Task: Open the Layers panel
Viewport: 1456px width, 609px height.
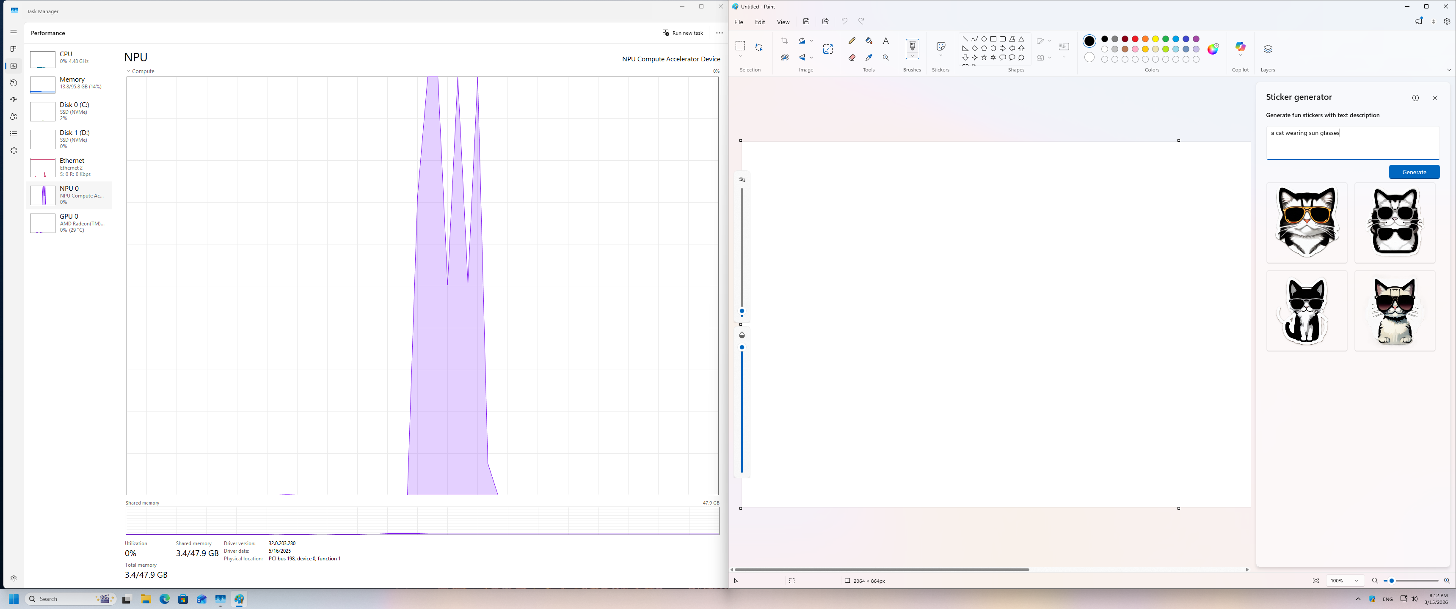Action: [1268, 49]
